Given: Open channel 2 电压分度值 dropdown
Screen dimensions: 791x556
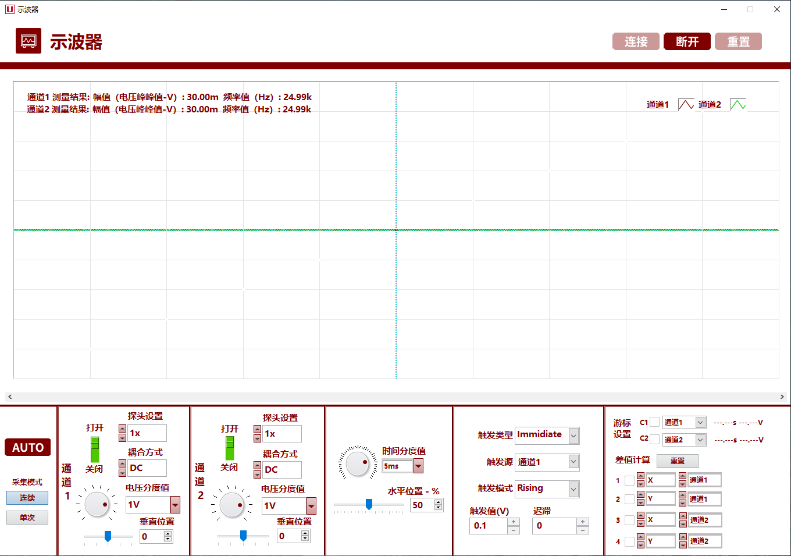Looking at the screenshot, I should pos(311,505).
